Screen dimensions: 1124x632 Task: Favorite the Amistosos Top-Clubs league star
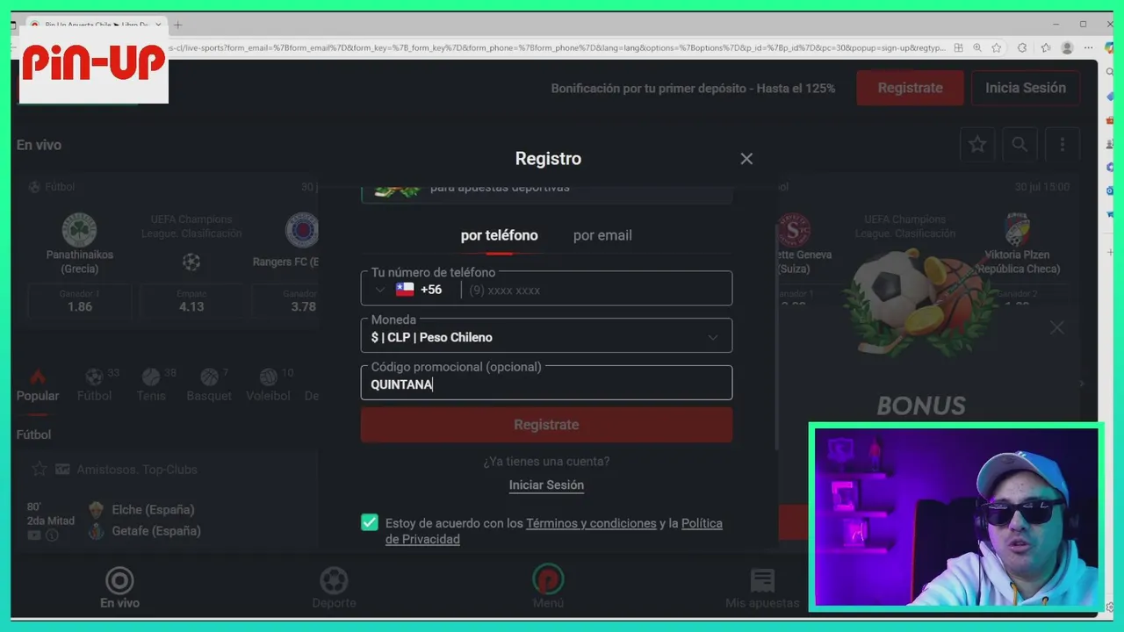point(39,470)
